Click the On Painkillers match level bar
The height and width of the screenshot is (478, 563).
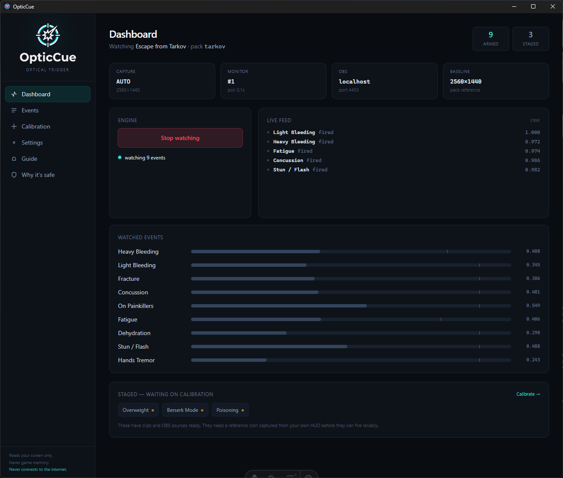tap(351, 306)
